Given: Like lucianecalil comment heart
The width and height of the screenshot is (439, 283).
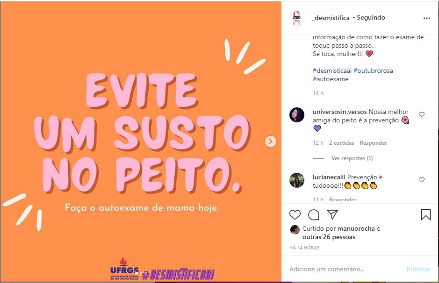Looking at the screenshot, I should [x=422, y=180].
